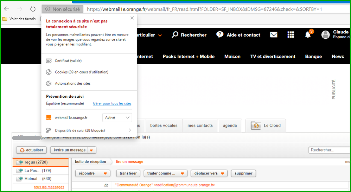Viewport: 351px width, 192px height.
Task: Open the Maison menu item
Action: point(232,56)
